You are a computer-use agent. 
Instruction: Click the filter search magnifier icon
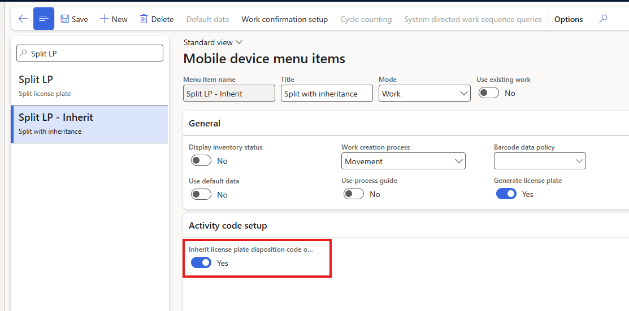click(x=24, y=54)
